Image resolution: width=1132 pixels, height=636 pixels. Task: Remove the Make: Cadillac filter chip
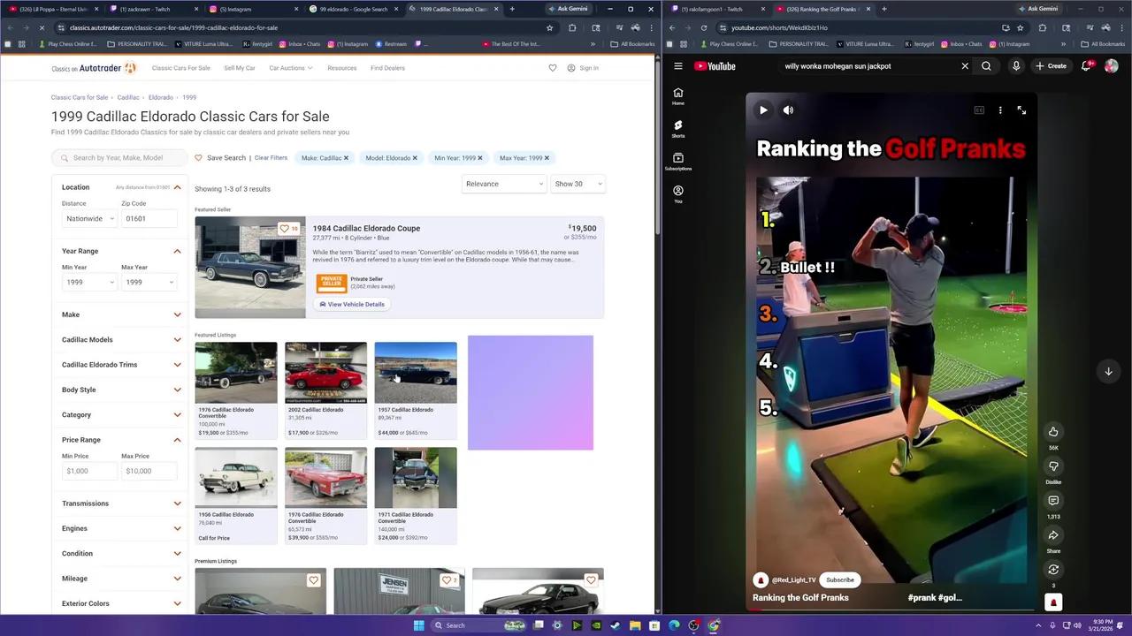346,158
